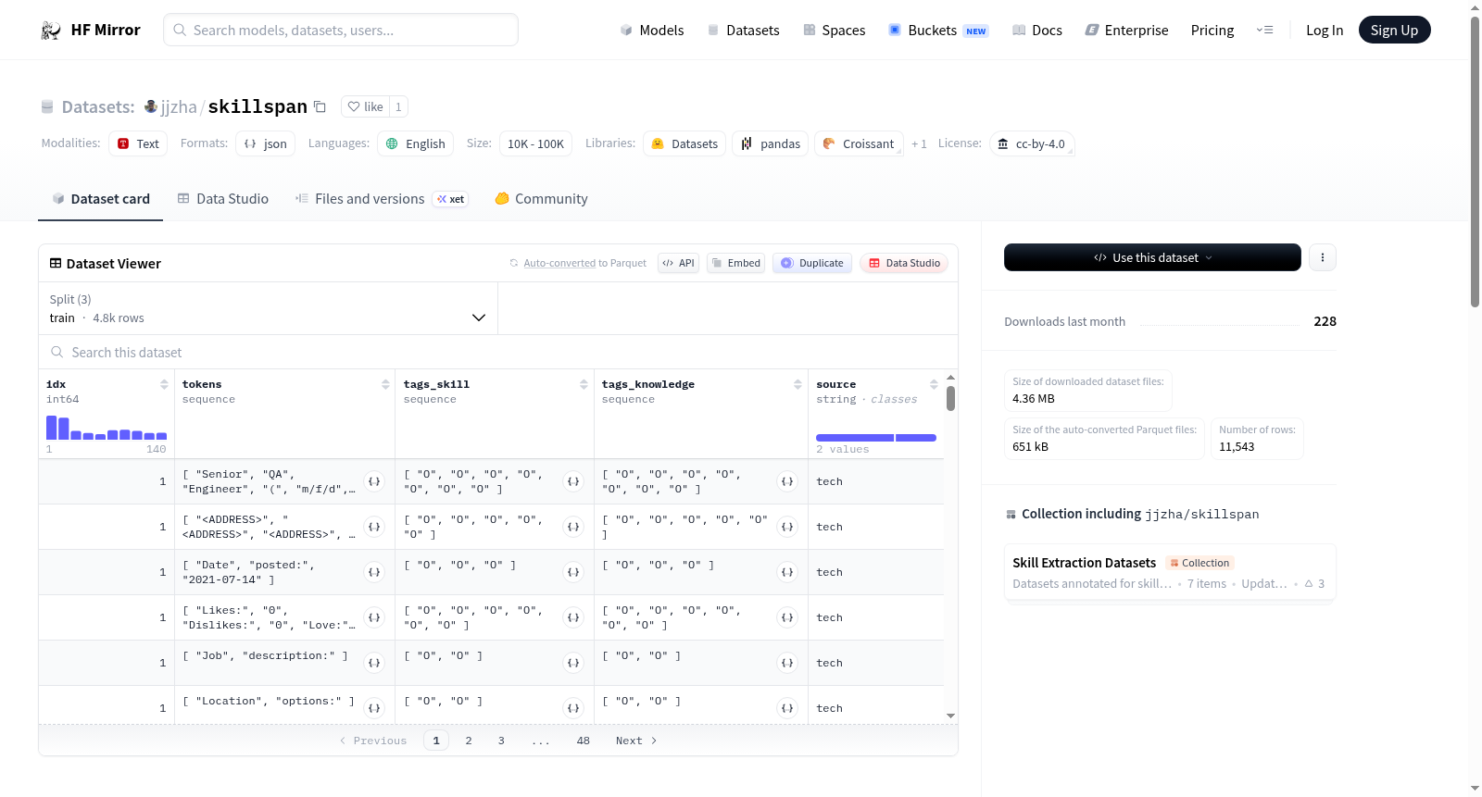Filter by Text modality tag
The image size is (1482, 797).
(138, 143)
